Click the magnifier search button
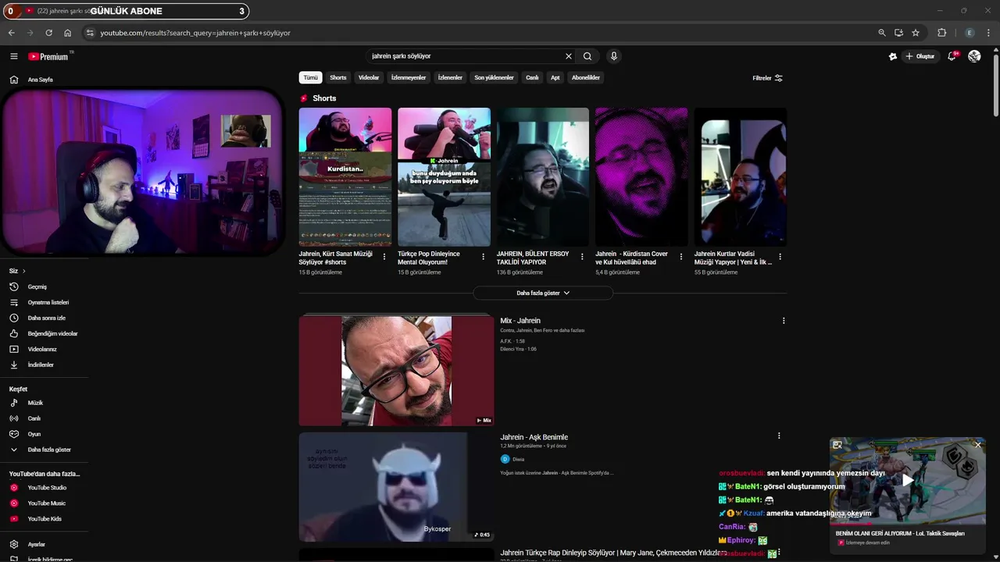The image size is (1000, 562). 587,56
